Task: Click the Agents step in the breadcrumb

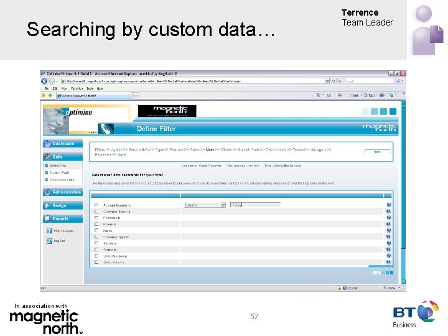Action: click(116, 150)
